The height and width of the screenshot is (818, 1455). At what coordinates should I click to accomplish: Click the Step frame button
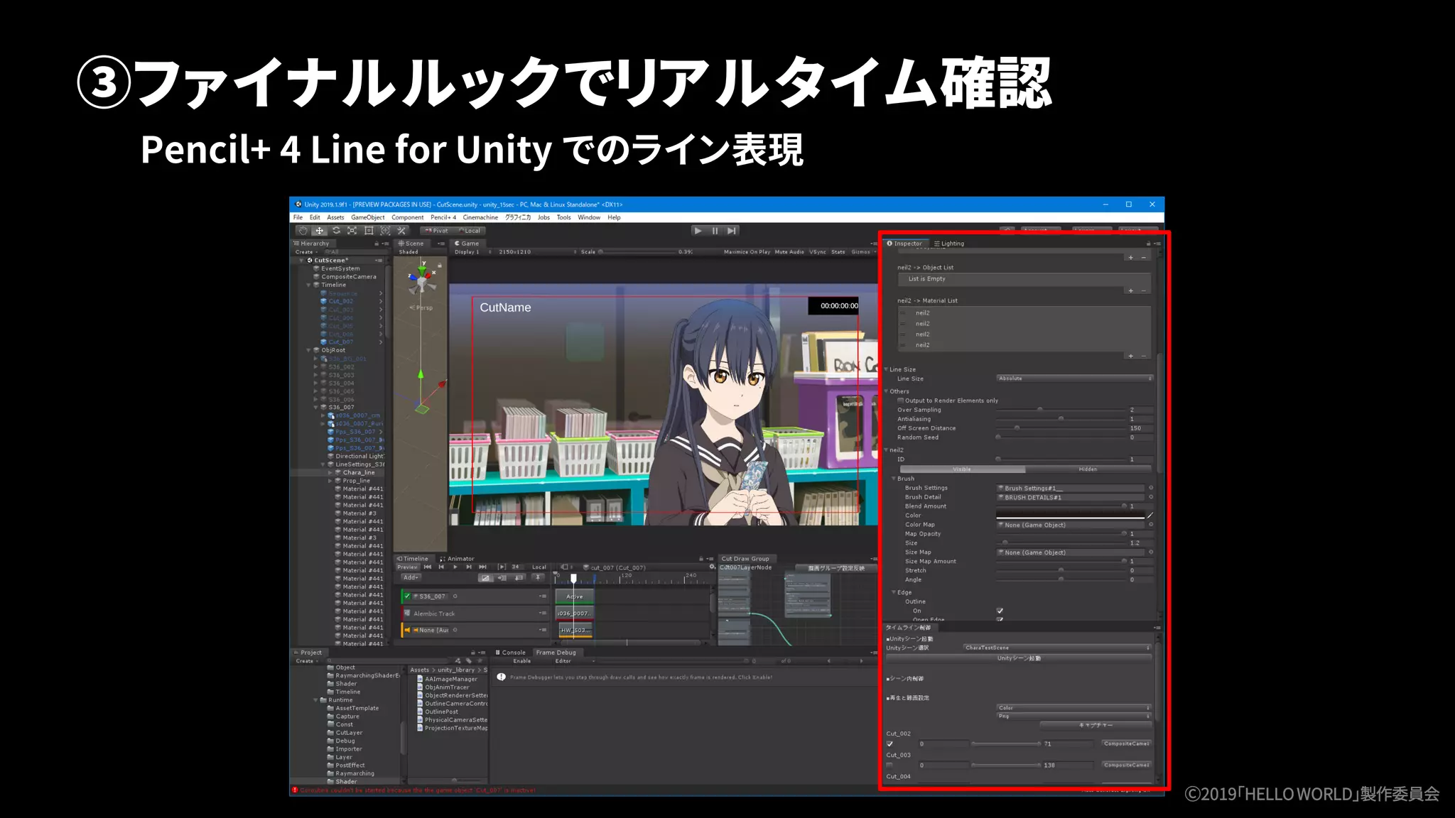pyautogui.click(x=732, y=231)
